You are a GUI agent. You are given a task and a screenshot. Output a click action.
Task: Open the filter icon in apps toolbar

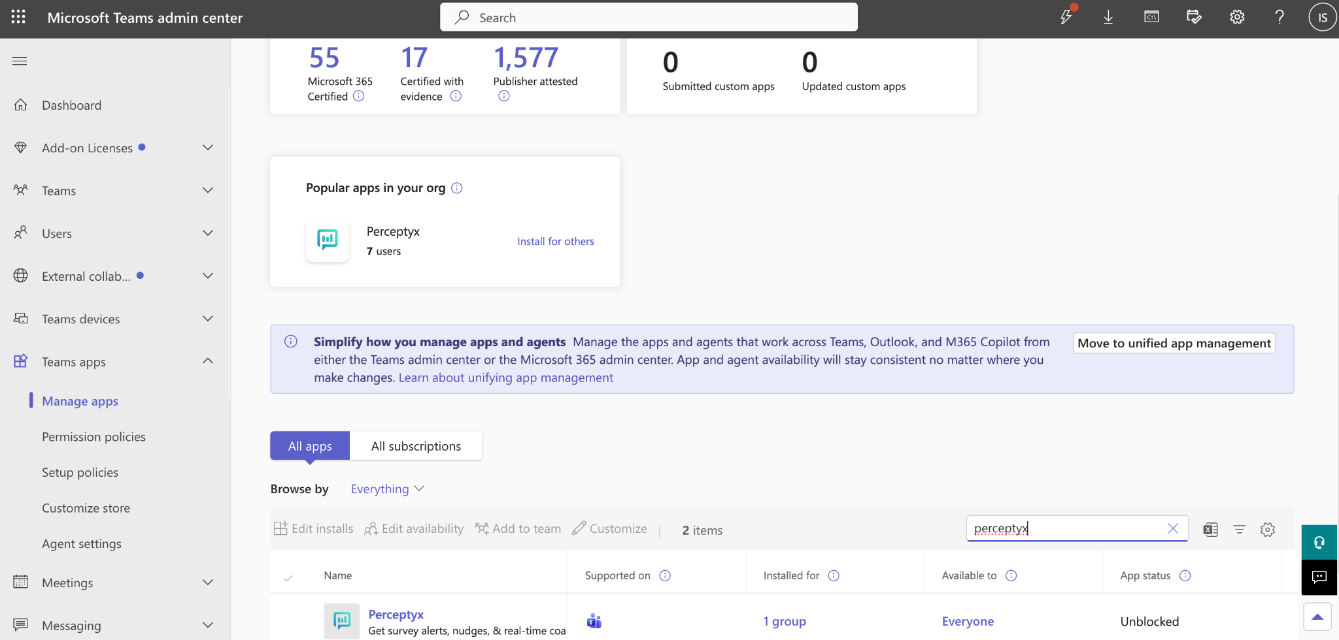click(1239, 530)
